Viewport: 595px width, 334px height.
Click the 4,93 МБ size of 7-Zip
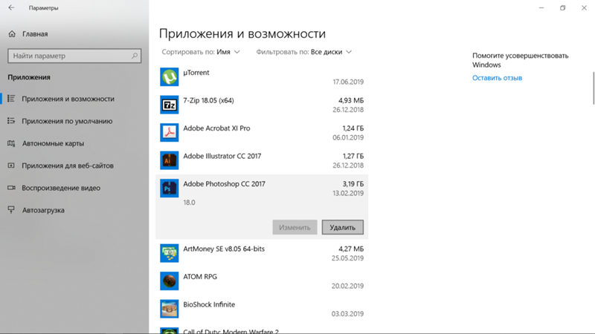(351, 100)
